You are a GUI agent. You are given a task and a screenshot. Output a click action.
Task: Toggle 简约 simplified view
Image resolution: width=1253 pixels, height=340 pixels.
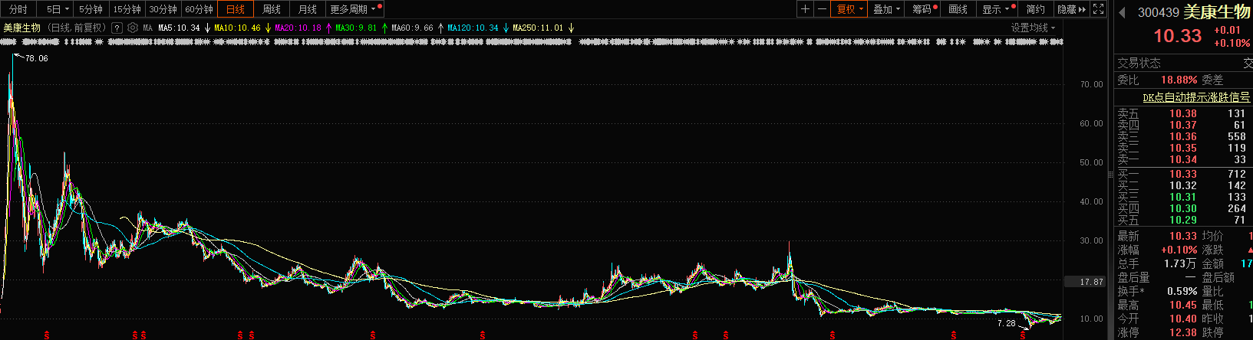[1035, 9]
